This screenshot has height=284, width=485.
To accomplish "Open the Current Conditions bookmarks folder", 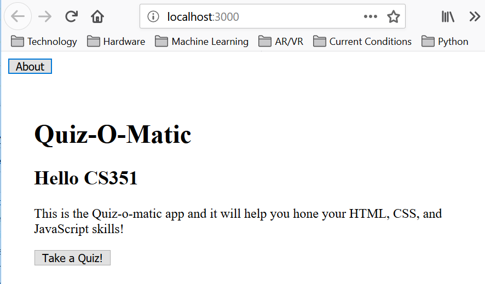I will point(362,42).
